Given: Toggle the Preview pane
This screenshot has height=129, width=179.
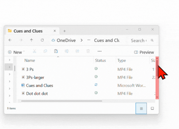Looking at the screenshot, I should click(144, 52).
